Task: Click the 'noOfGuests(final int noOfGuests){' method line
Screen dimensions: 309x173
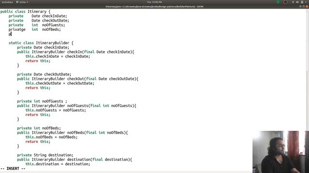Action: (77, 106)
